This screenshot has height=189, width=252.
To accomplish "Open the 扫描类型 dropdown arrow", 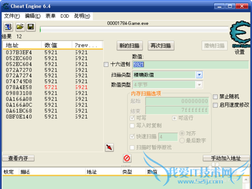I will [x=199, y=75].
